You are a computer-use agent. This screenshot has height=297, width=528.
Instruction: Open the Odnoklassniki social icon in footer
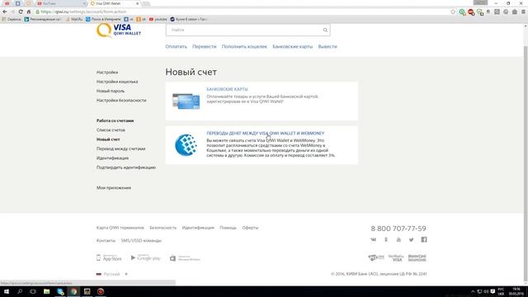click(386, 239)
